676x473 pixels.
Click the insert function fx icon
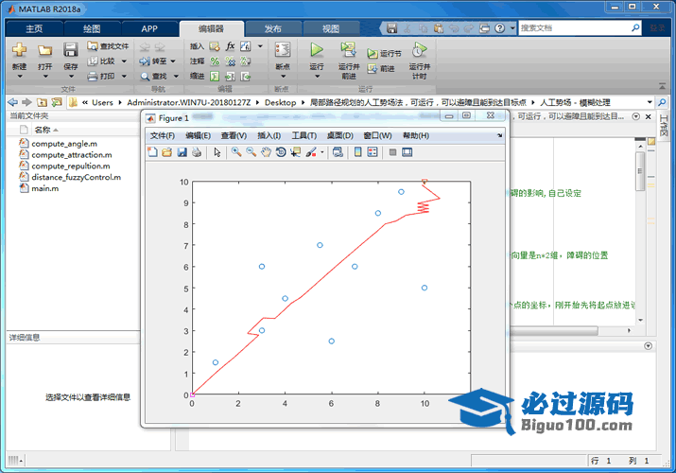[231, 46]
